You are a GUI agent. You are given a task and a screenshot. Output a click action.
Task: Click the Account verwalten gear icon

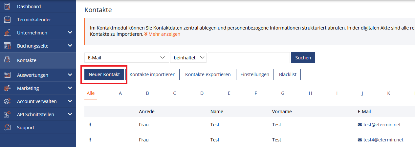(7, 101)
